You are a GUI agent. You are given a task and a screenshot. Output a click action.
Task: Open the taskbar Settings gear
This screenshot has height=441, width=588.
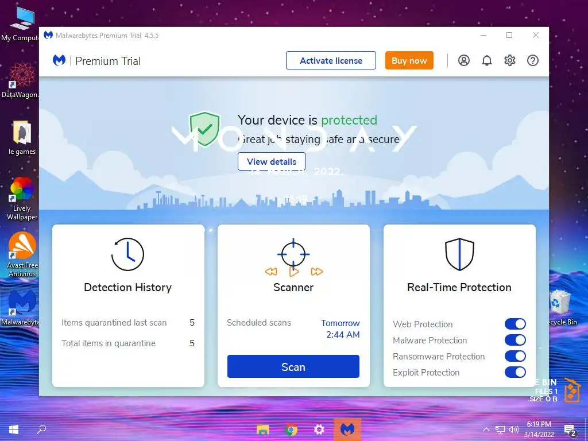pyautogui.click(x=319, y=430)
